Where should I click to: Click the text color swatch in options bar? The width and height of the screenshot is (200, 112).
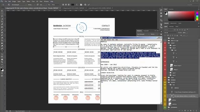click(x=72, y=5)
